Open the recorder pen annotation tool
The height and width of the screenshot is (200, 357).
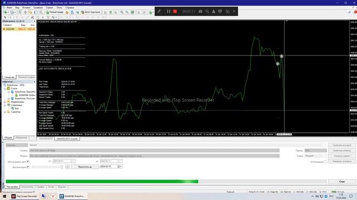(x=159, y=11)
